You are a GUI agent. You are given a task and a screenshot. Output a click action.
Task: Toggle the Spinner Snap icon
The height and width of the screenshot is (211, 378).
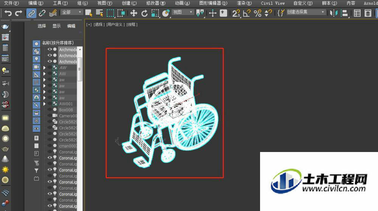point(268,13)
